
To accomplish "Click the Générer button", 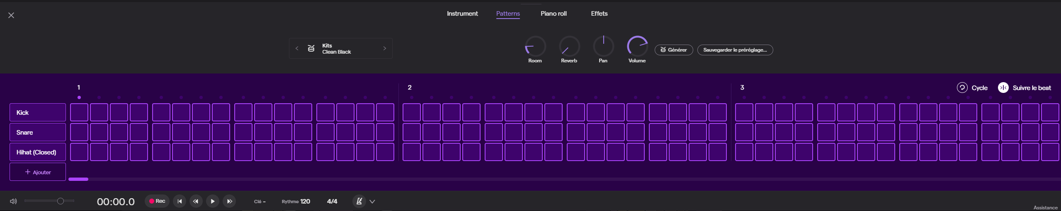I will (673, 50).
